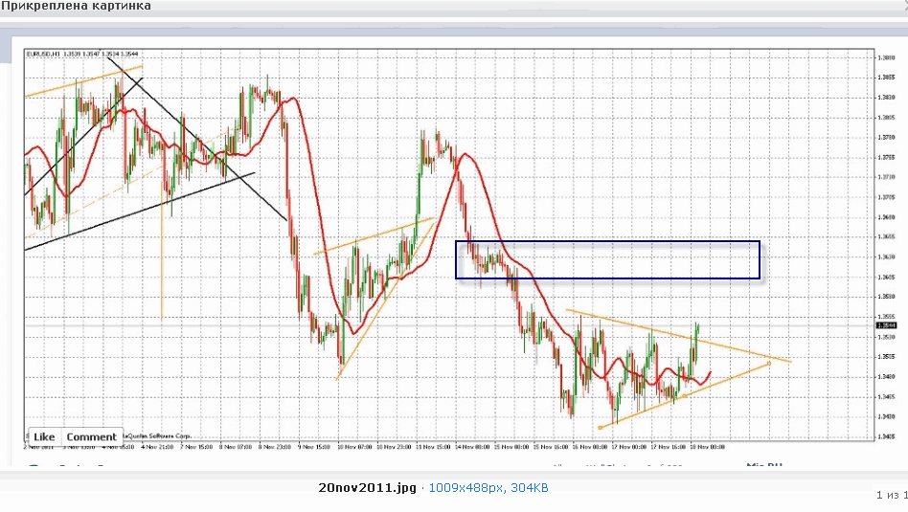This screenshot has height=512, width=908.
Task: Click the red moving average peak near 9 Nov
Action: click(x=294, y=100)
